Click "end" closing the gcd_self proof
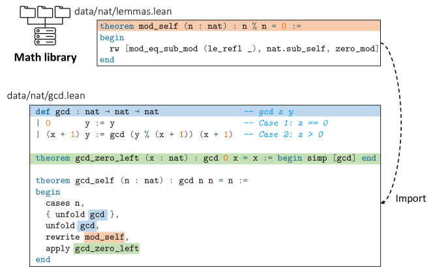This screenshot has width=433, height=267. pos(43,260)
